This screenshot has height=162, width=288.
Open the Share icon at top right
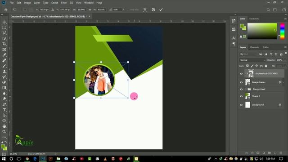click(284, 10)
